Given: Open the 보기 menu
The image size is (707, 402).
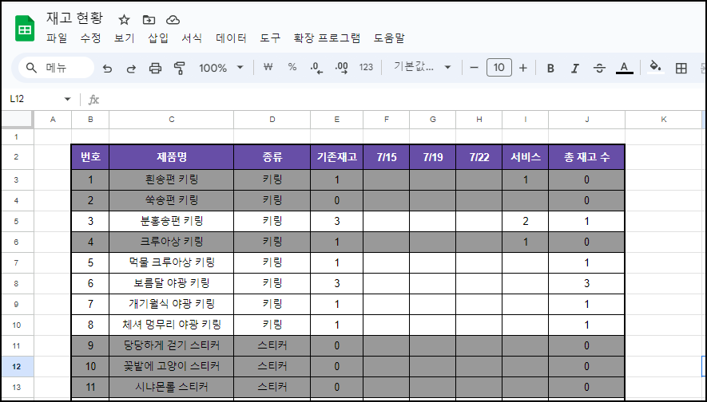Looking at the screenshot, I should 125,38.
